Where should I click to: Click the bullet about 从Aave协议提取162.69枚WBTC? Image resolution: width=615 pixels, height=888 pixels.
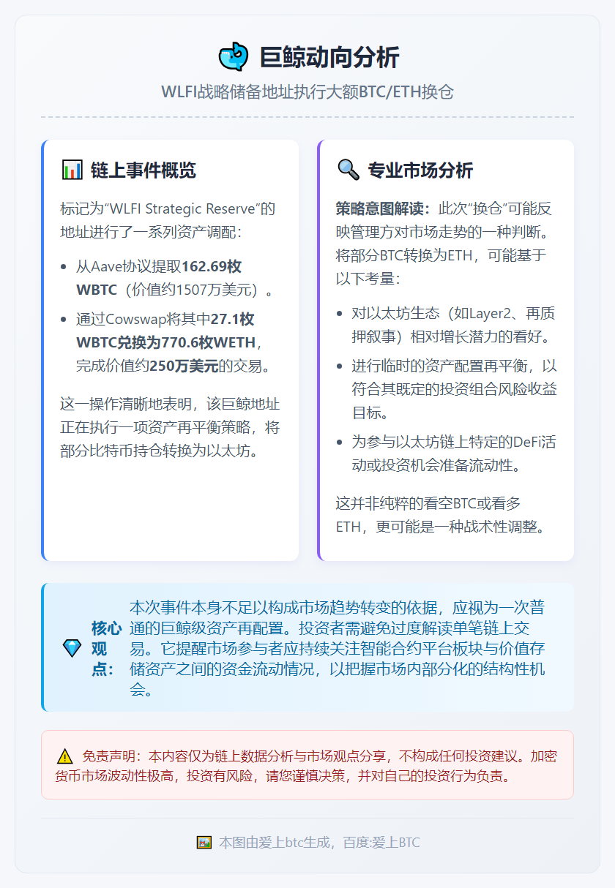[x=176, y=278]
